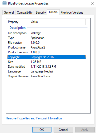This screenshot has height=133, width=96.
Task: Click the AvastAbal2.exe value
Action: pos(41,76)
